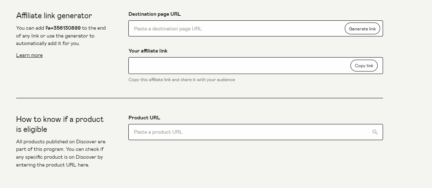Click the description text under Affiliate link generator
Image resolution: width=432 pixels, height=188 pixels.
61,36
